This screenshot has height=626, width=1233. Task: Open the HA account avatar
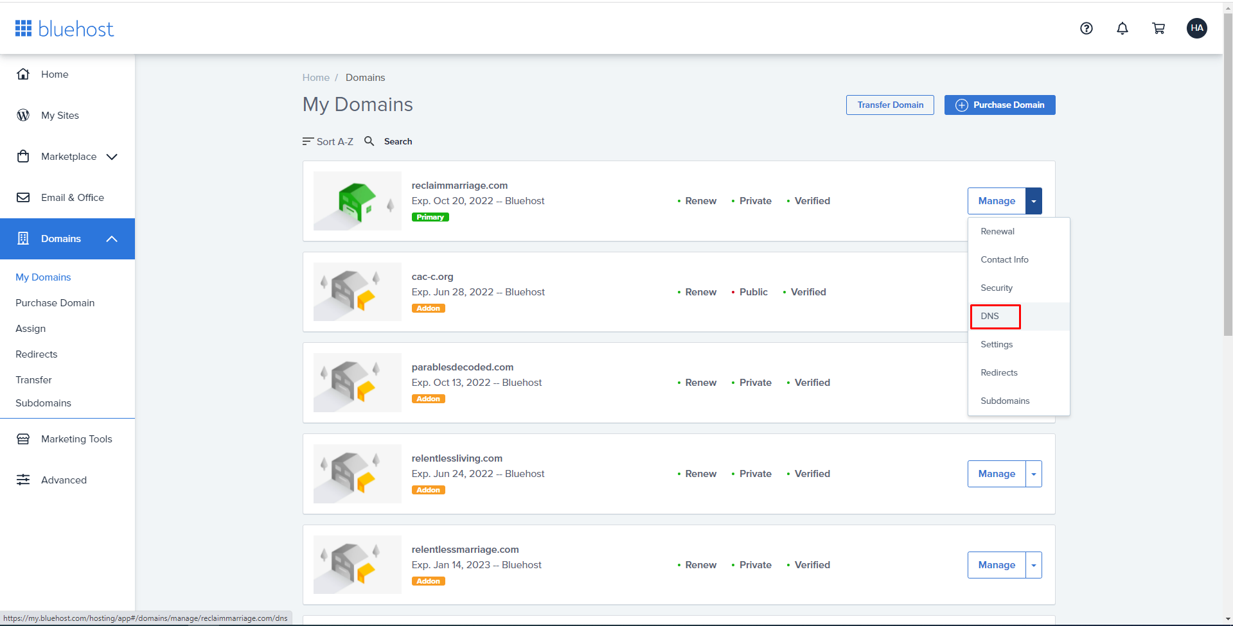(x=1196, y=28)
